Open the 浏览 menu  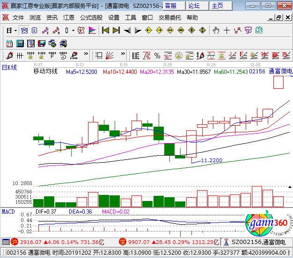pyautogui.click(x=35, y=18)
